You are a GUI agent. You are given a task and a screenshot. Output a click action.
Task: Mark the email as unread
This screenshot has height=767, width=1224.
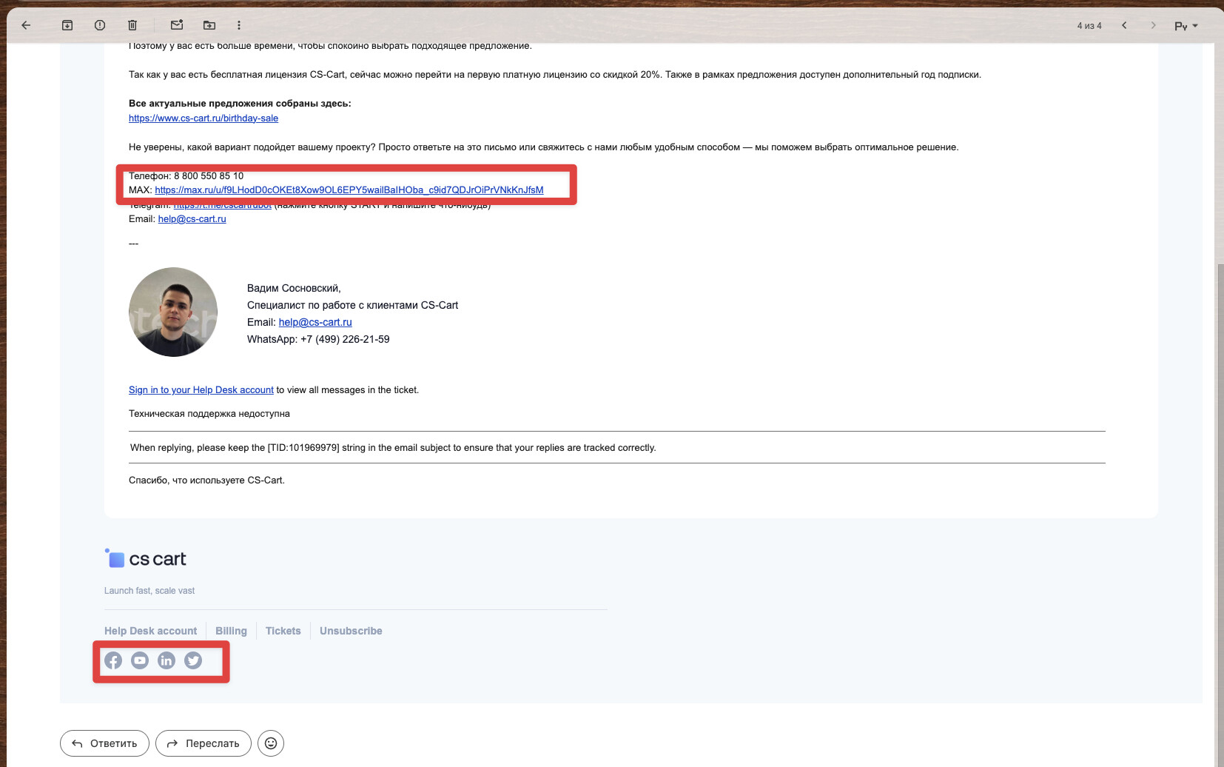177,25
